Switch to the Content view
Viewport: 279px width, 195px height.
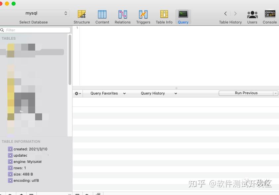tap(102, 17)
